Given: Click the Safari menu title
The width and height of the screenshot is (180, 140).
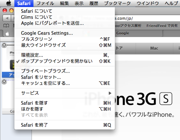Looking at the screenshot, I should coord(24,3).
